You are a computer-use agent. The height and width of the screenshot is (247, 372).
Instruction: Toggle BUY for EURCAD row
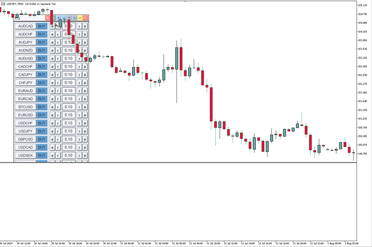(x=42, y=99)
